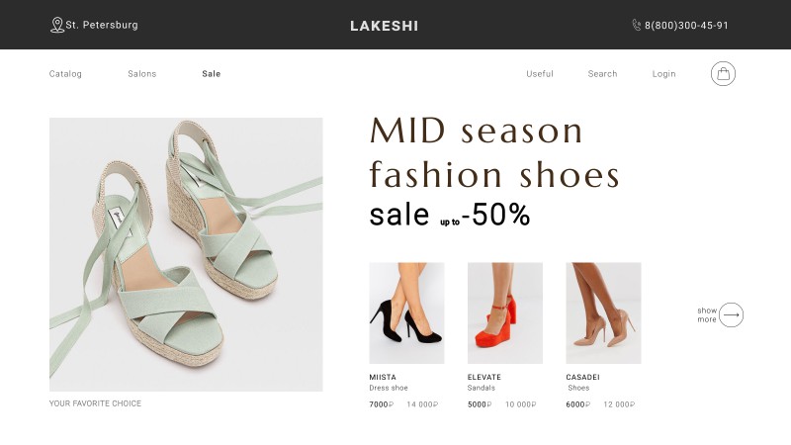
Task: Click the ELEVATE product name
Action: pos(483,377)
